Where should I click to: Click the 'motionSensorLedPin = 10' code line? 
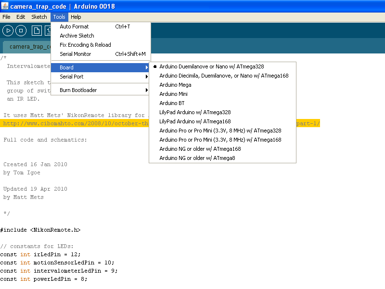click(x=57, y=263)
